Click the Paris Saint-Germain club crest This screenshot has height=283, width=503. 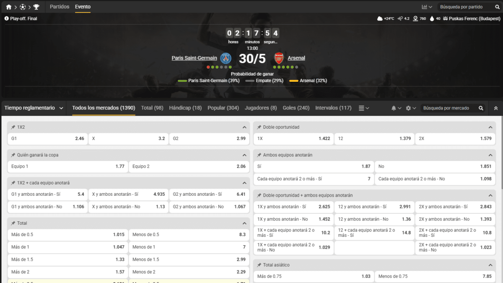pos(226,58)
